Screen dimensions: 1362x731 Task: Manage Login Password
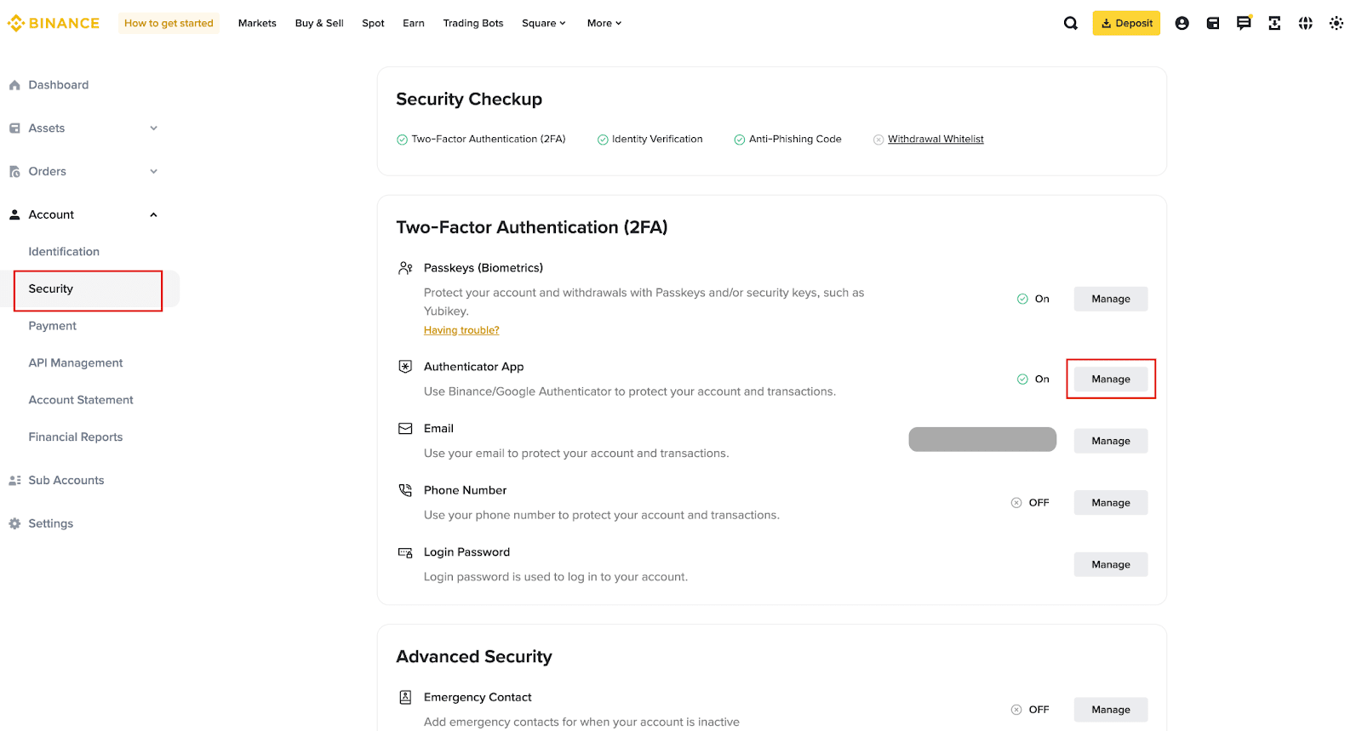(1111, 565)
